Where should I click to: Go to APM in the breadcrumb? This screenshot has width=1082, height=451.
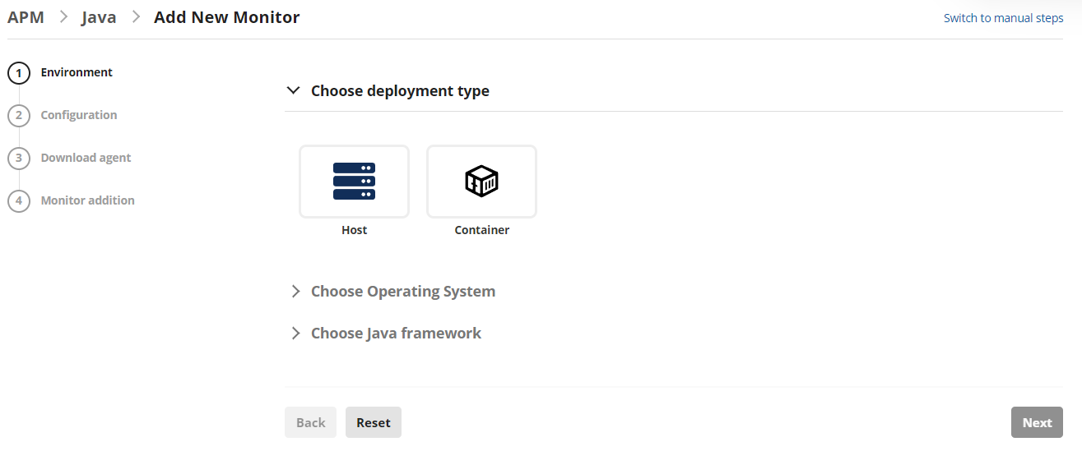tap(26, 17)
